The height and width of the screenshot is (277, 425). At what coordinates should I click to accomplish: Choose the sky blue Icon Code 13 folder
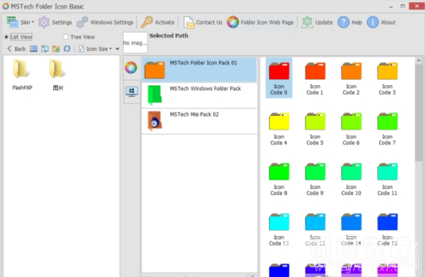pyautogui.click(x=315, y=230)
